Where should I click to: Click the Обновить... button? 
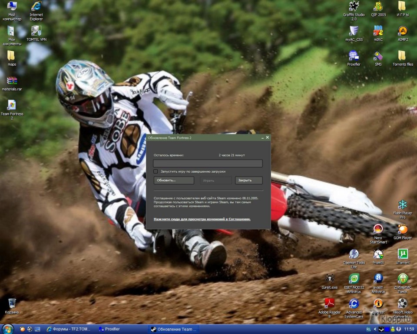[174, 180]
